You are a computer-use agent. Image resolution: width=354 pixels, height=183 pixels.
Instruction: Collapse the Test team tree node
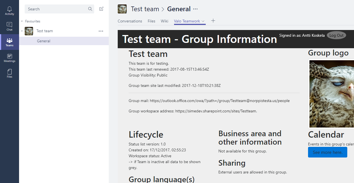coord(22,31)
